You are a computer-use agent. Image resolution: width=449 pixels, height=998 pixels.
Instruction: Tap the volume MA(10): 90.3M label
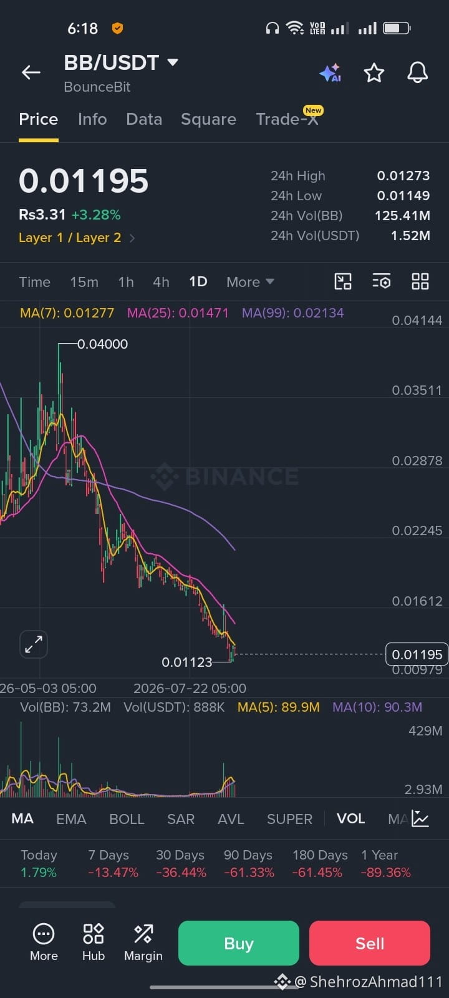click(377, 707)
